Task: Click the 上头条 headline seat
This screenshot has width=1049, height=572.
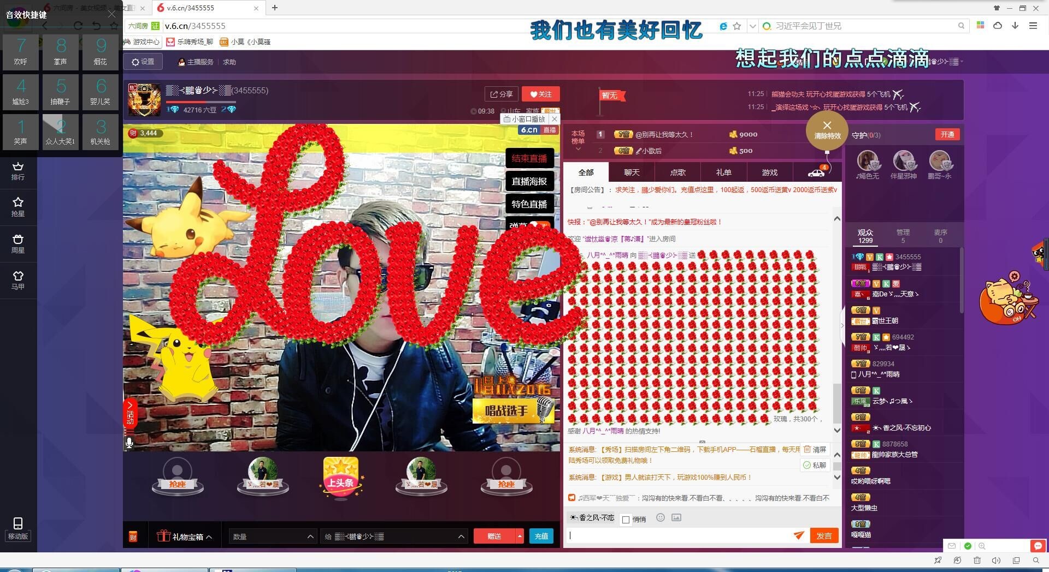Action: coord(341,479)
